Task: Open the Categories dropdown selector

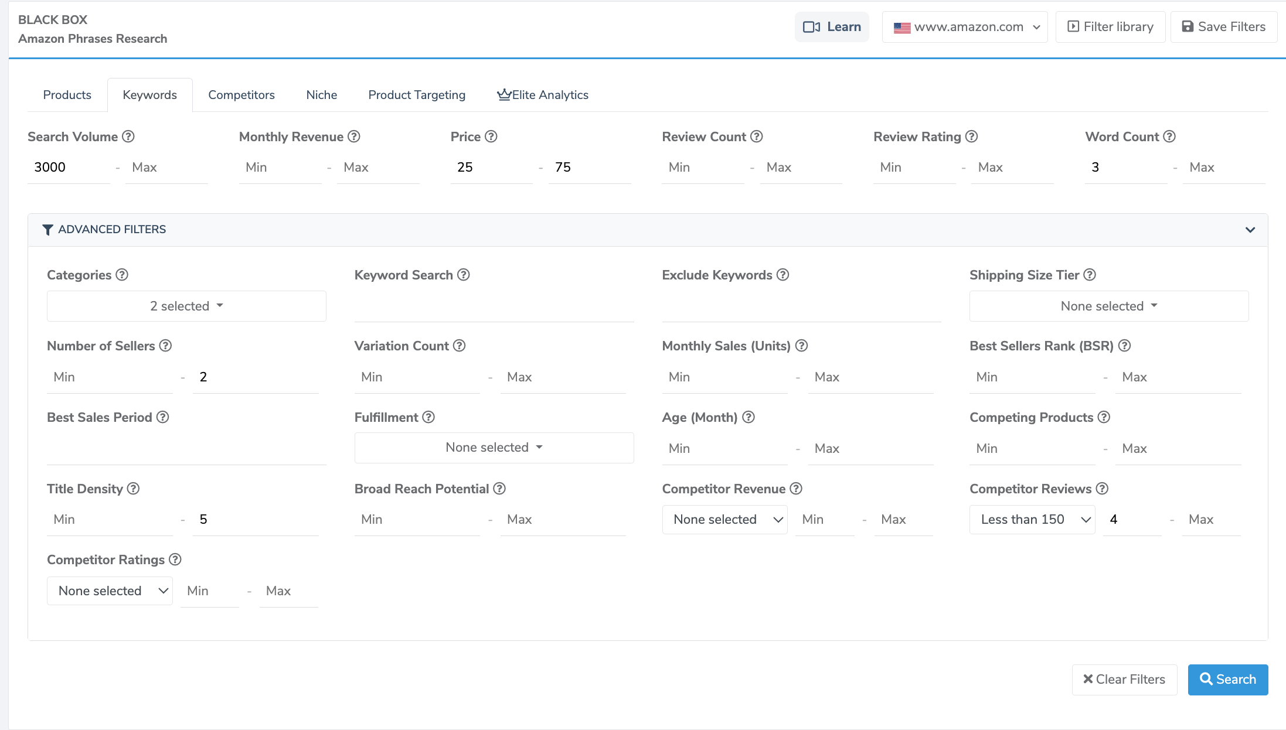Action: [186, 306]
